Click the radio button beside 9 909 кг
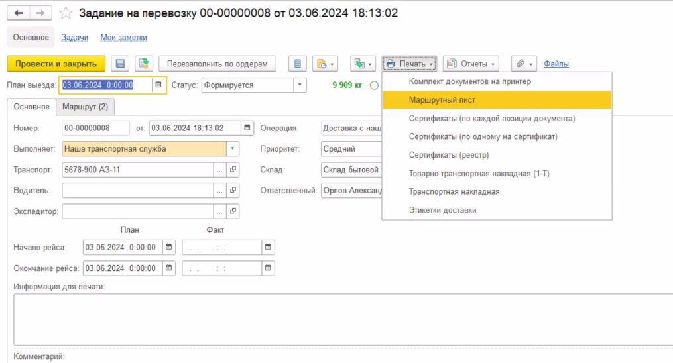Viewport: 673px width, 363px height. coord(375,85)
